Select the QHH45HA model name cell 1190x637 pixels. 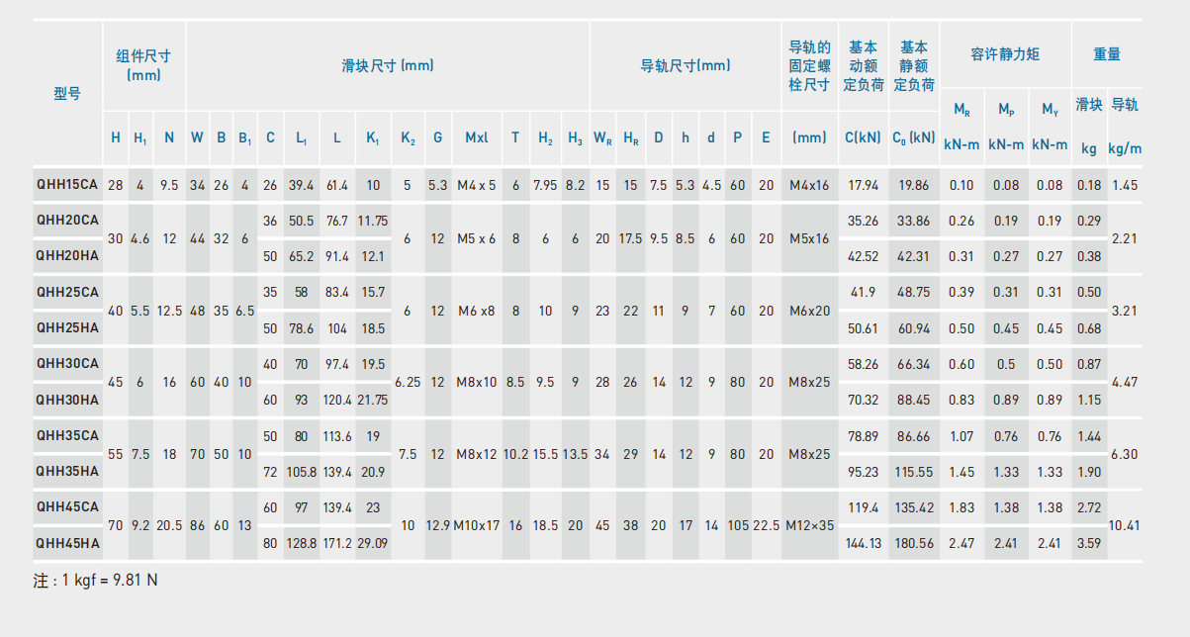(67, 543)
